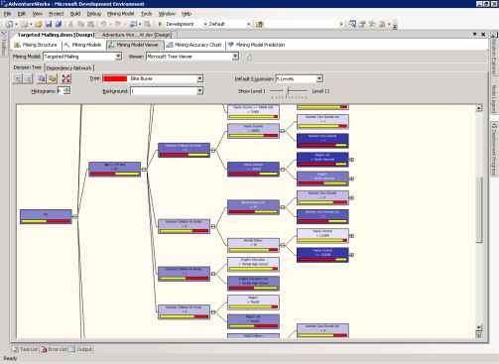Click the tree view vertical scrollbar thumb
The image size is (499, 364).
tap(479, 210)
